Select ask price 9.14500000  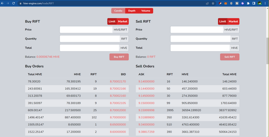click(x=146, y=96)
